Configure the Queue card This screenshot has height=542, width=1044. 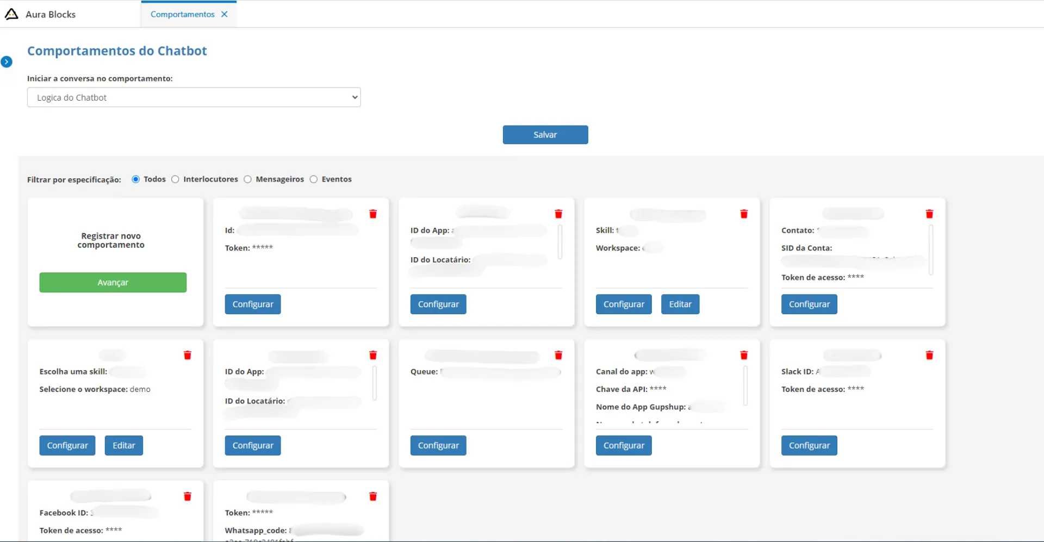pyautogui.click(x=438, y=445)
